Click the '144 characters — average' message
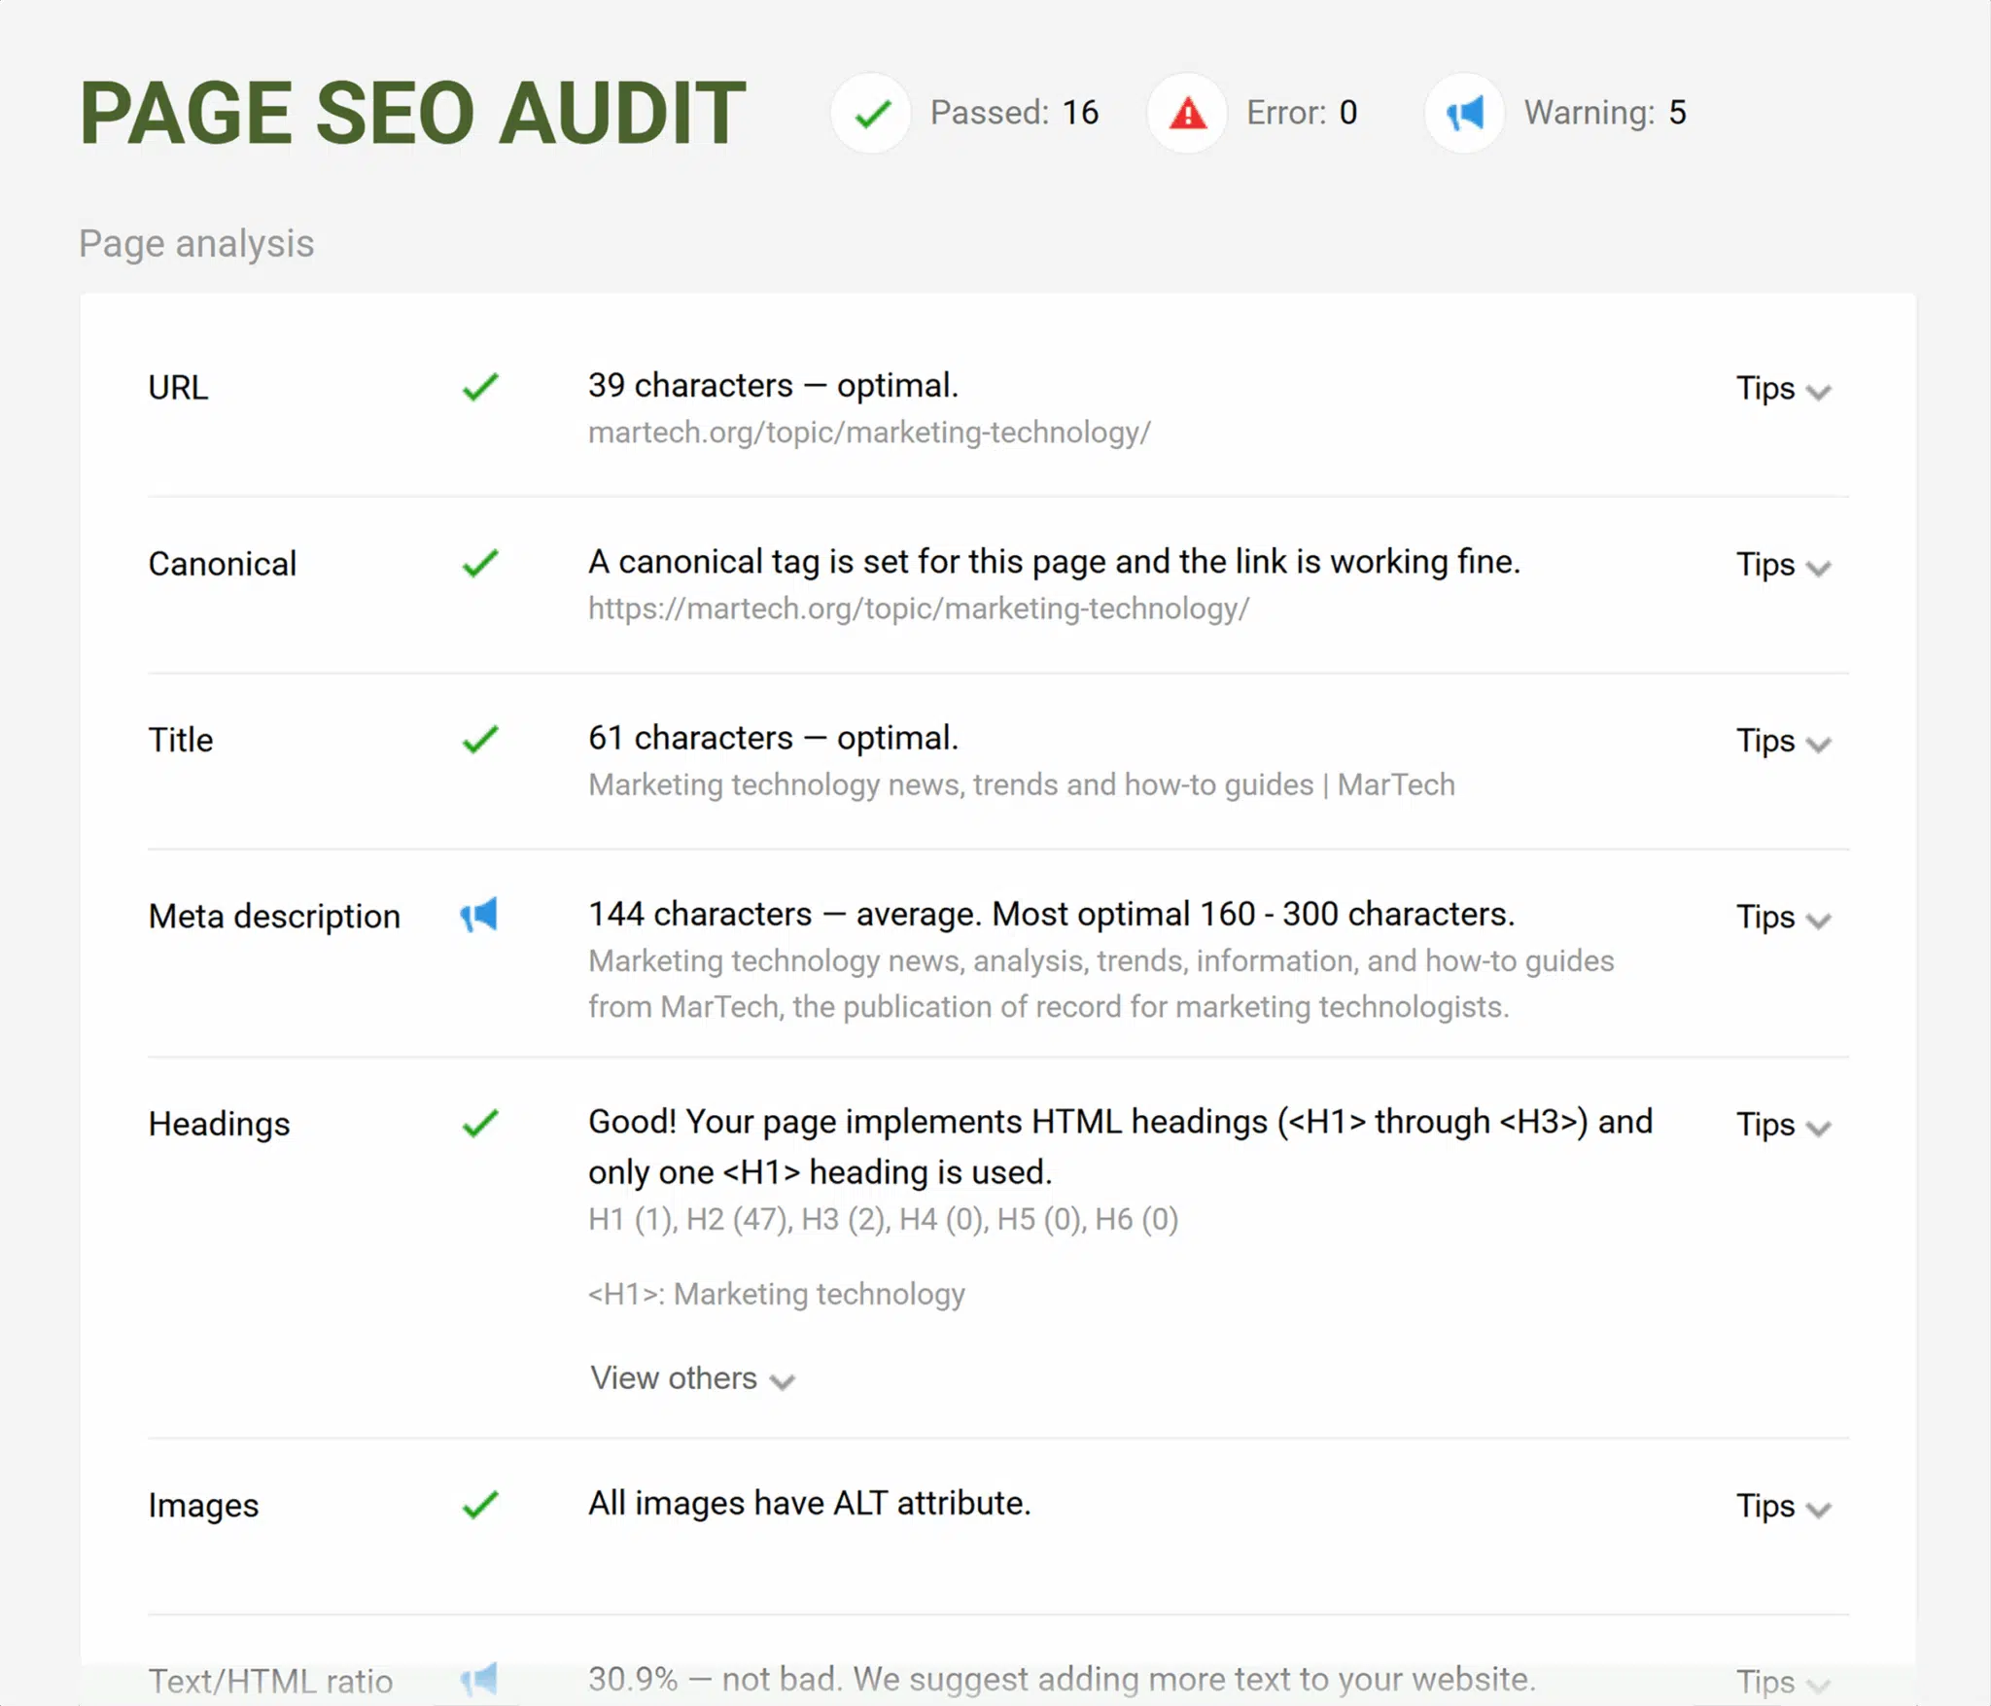Image resolution: width=1991 pixels, height=1706 pixels. click(x=1052, y=915)
